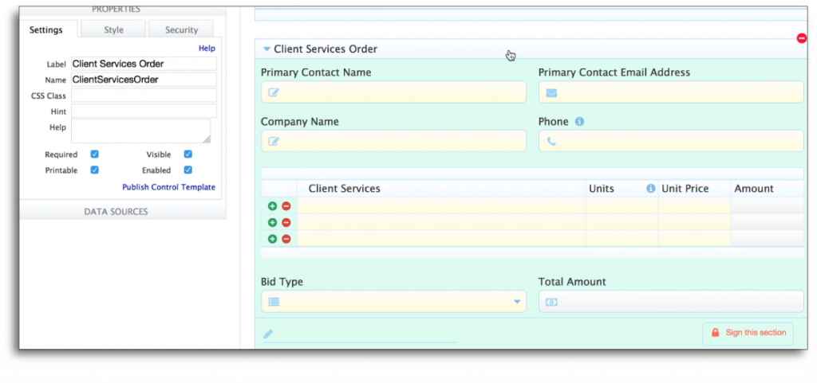Image resolution: width=817 pixels, height=383 pixels.
Task: Click the Help text area
Action: point(141,131)
